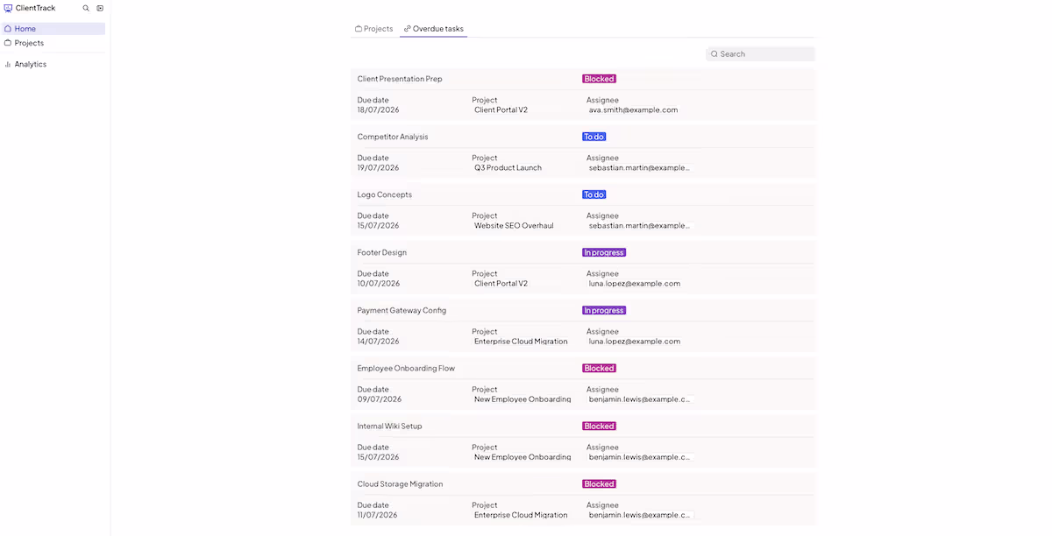
Task: Click New Employee Onboarding under Employee Onboarding Flow
Action: coord(522,399)
